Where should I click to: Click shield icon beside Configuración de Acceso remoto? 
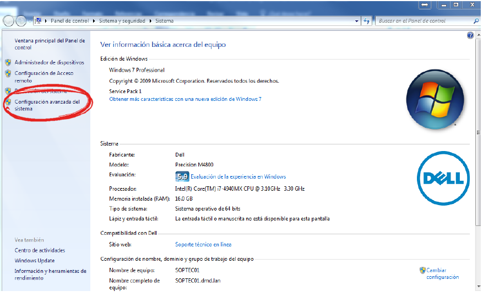point(8,73)
